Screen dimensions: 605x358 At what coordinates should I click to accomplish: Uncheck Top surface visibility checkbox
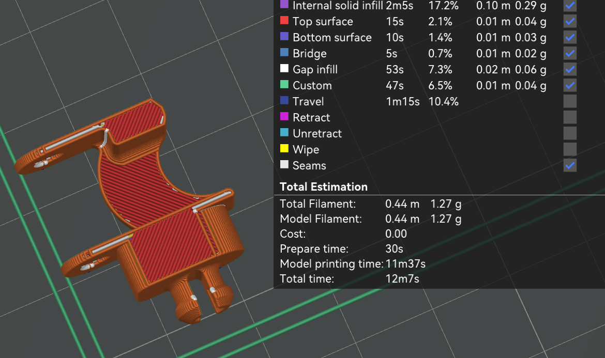(x=570, y=21)
